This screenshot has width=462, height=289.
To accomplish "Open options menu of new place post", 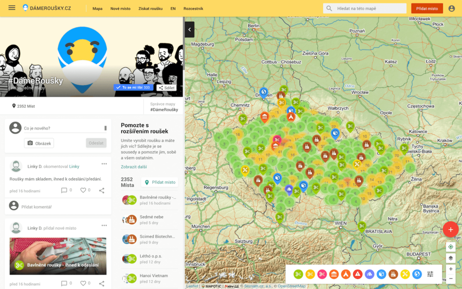I will pyautogui.click(x=104, y=226).
